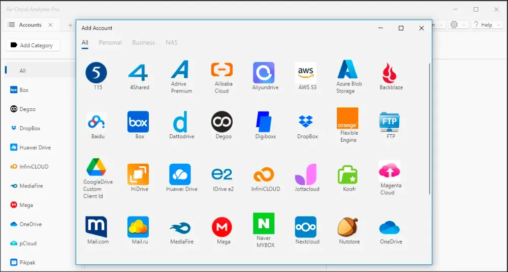Expand the Help menu dropdown

tap(487, 24)
